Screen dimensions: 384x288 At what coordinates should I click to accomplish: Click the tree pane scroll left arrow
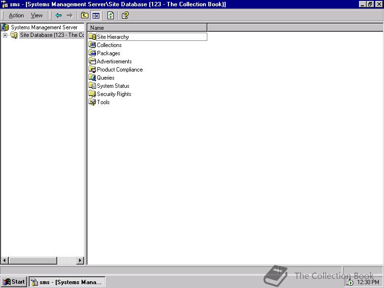point(5,260)
